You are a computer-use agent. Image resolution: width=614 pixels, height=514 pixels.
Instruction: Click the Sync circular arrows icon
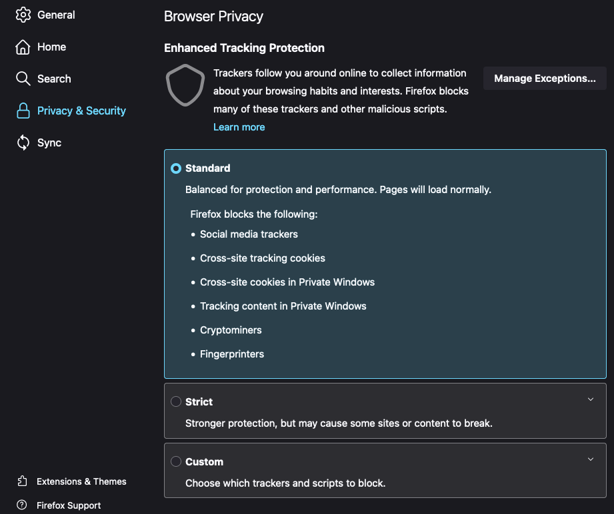pyautogui.click(x=23, y=142)
